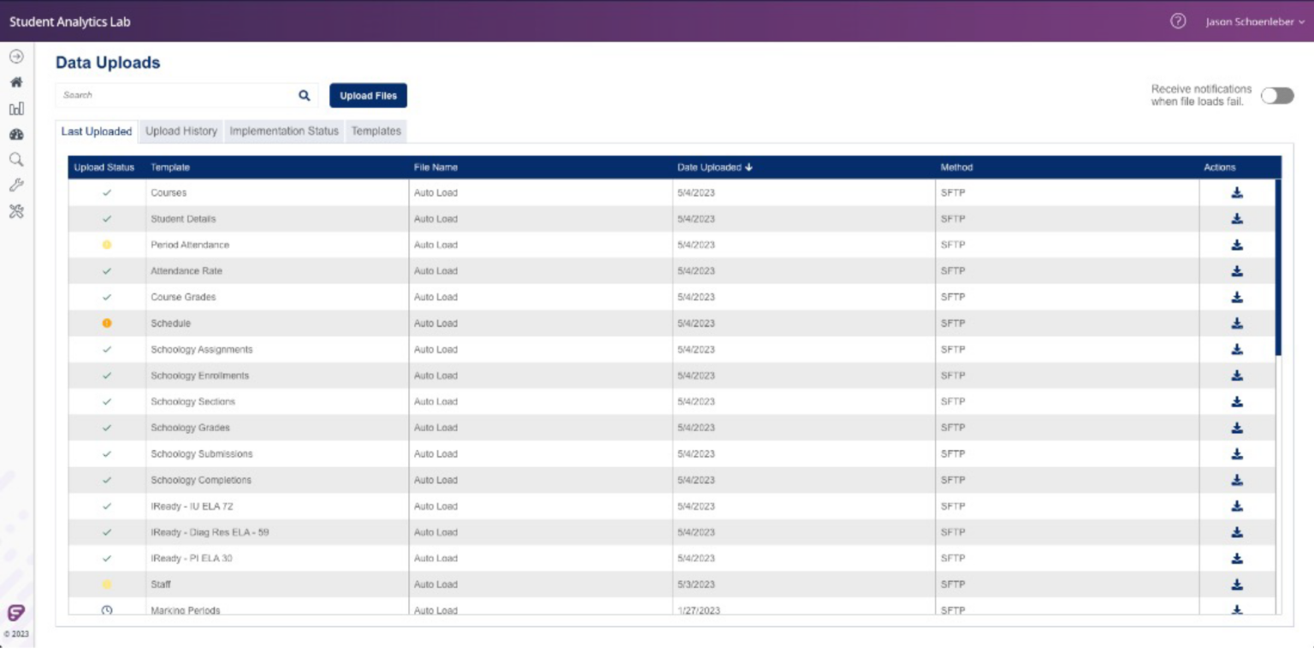1314x651 pixels.
Task: Click the magnifier icon in the search box
Action: [304, 96]
